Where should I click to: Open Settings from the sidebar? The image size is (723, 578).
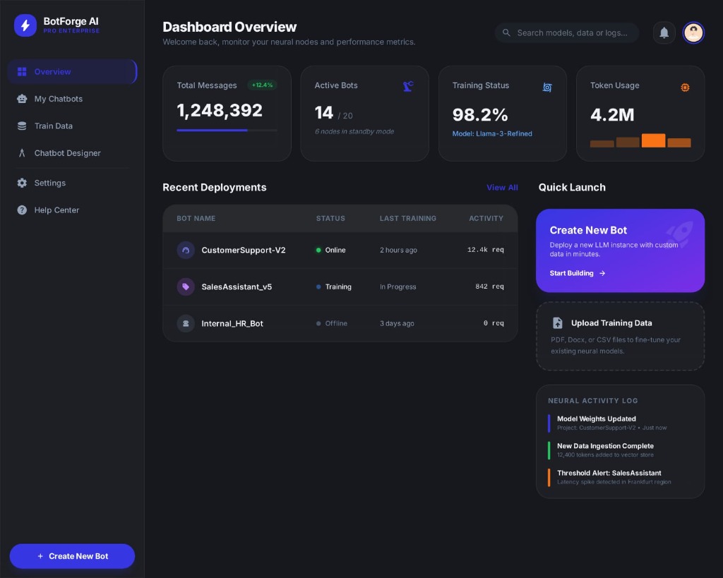tap(49, 183)
